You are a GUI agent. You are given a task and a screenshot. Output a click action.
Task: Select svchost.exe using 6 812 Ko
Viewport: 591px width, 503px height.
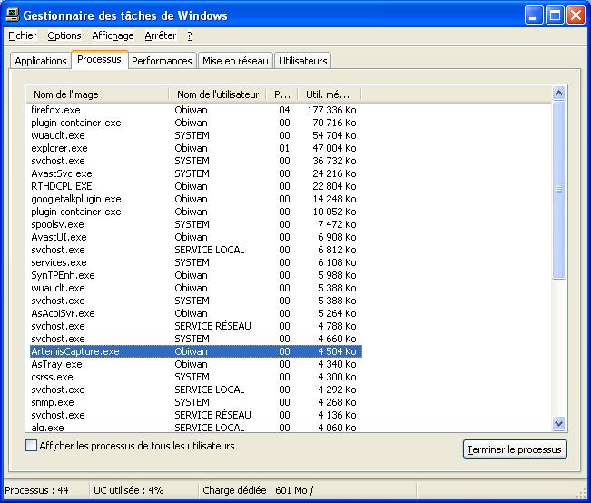[x=196, y=250]
